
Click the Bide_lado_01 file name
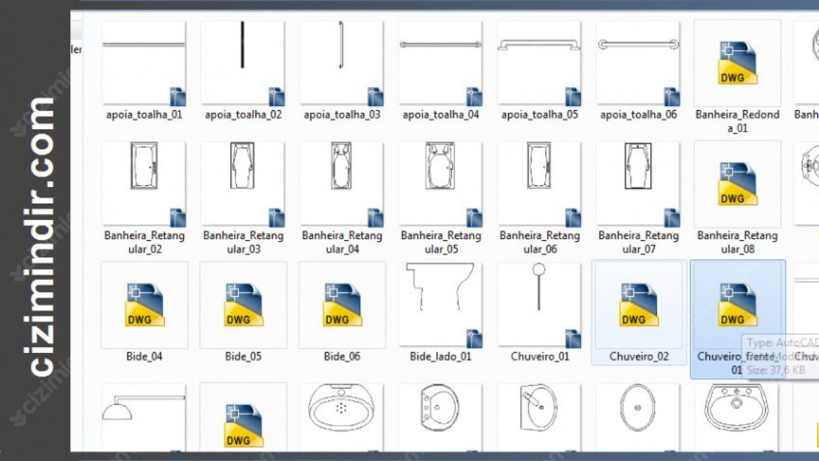[x=441, y=356]
